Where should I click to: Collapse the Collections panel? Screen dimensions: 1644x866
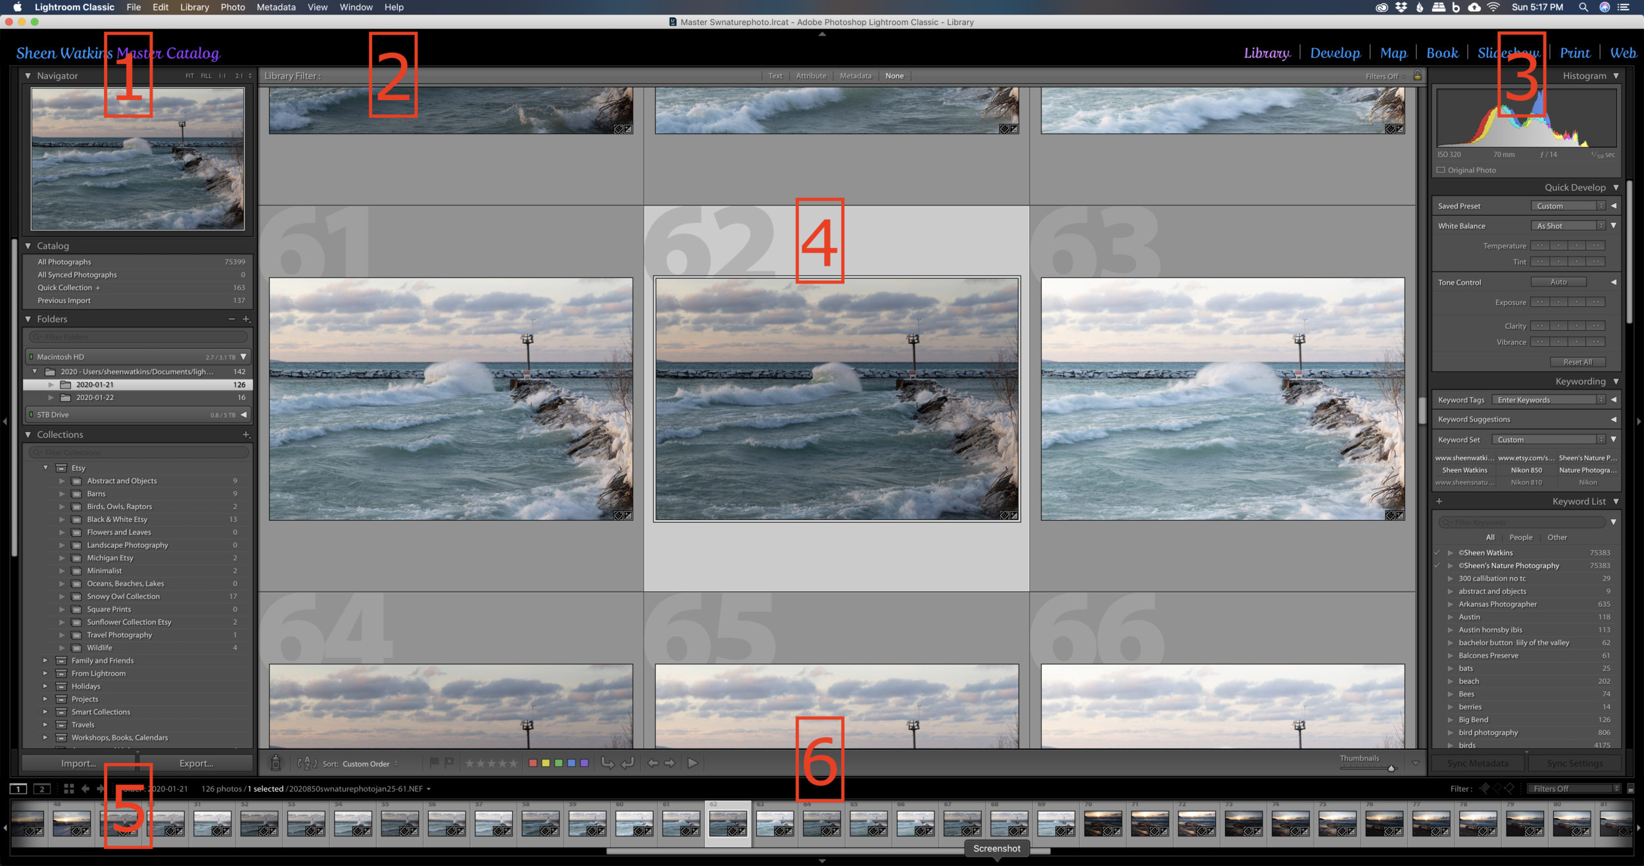pyautogui.click(x=28, y=435)
